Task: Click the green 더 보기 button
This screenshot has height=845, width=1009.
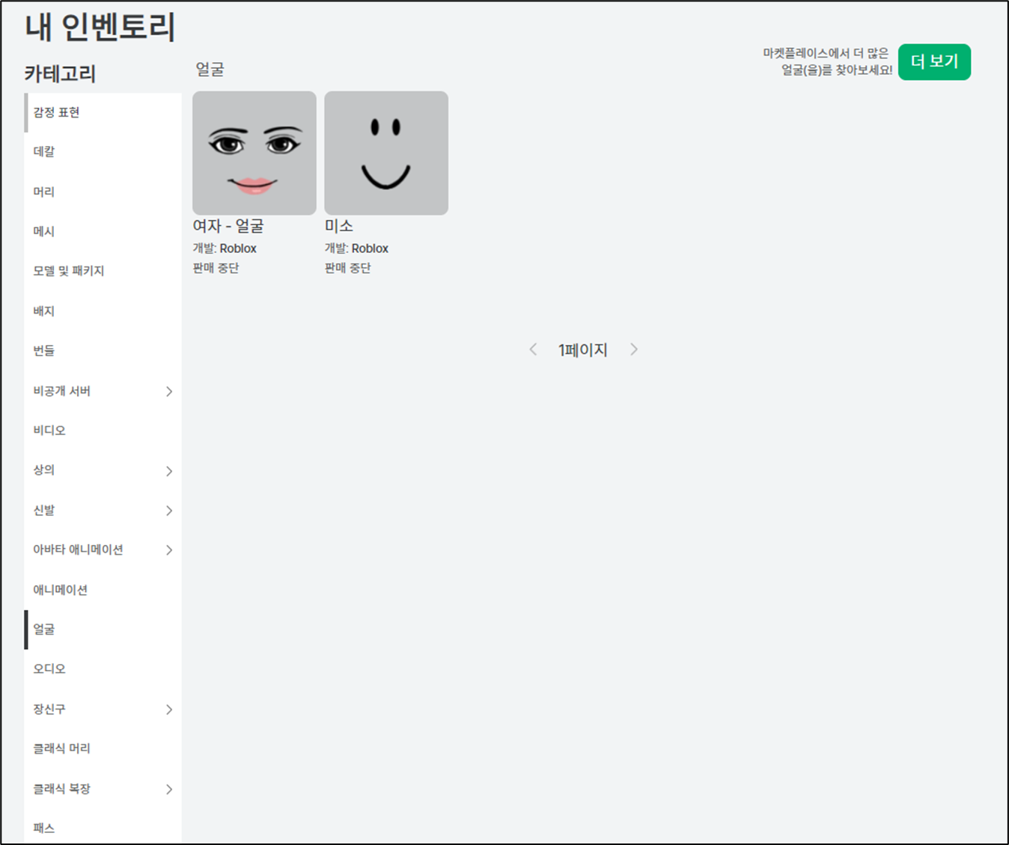Action: 934,61
